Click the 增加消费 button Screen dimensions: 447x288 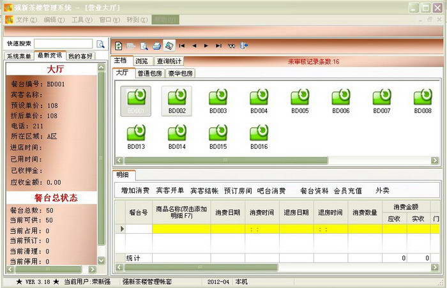pyautogui.click(x=135, y=190)
